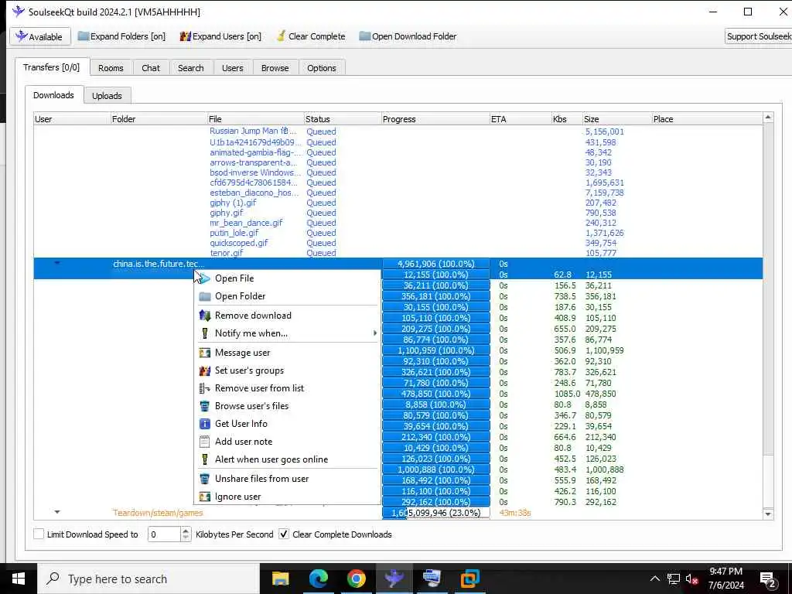The width and height of the screenshot is (792, 594).
Task: Choose Ignore user entry
Action: pyautogui.click(x=288, y=497)
